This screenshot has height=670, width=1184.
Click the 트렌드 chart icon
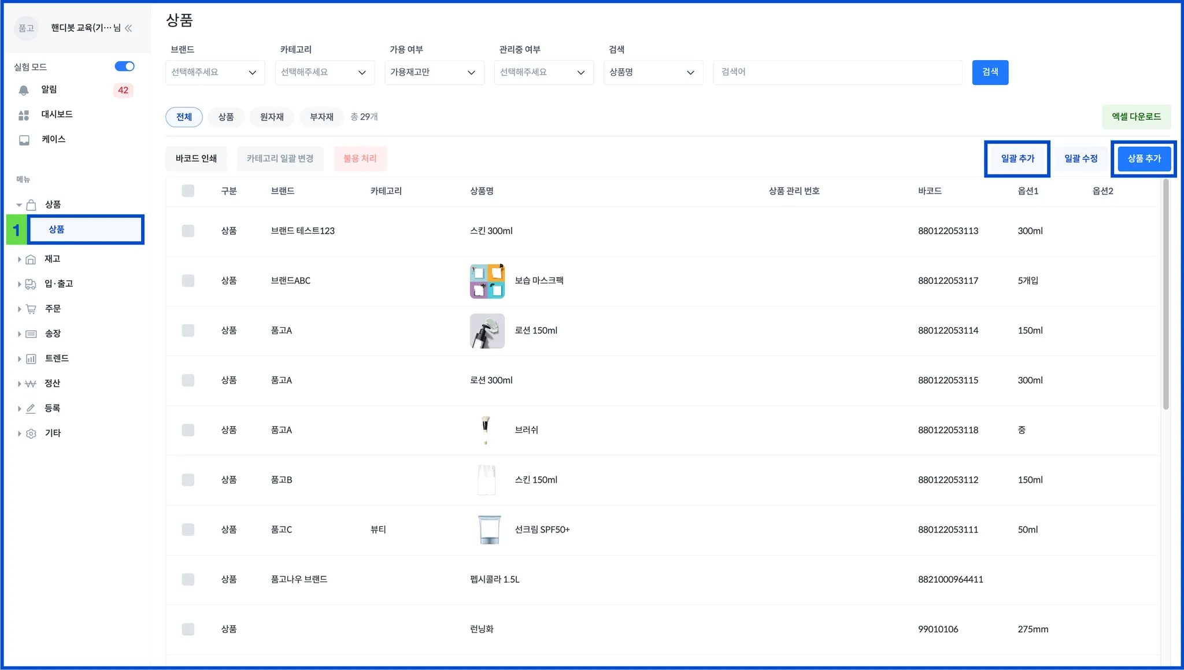pyautogui.click(x=31, y=359)
